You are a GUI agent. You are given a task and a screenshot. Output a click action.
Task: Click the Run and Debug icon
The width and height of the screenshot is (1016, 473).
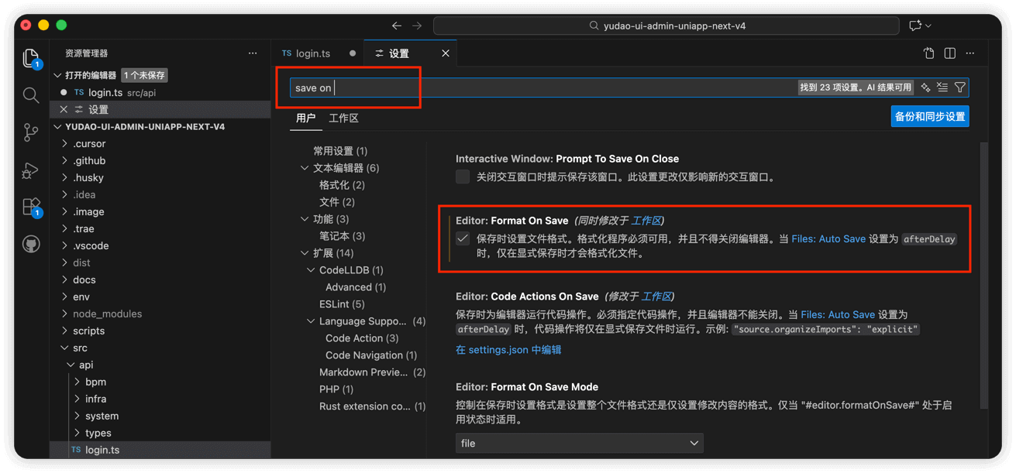(30, 171)
